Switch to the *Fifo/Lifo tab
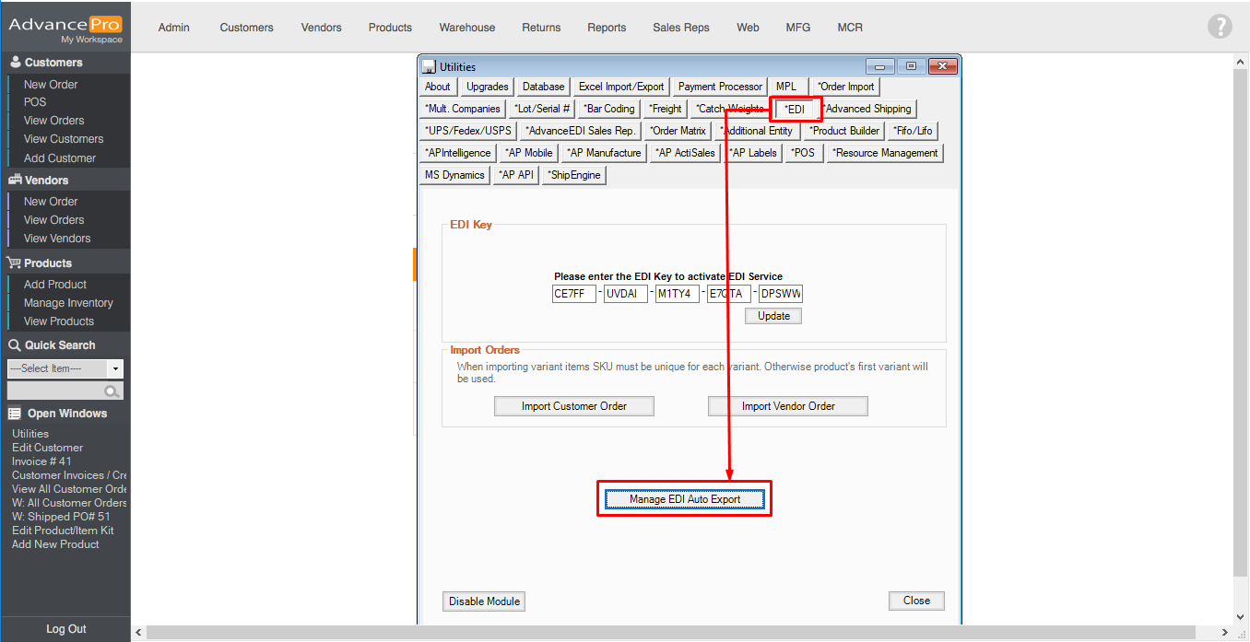Screen dimensions: 1250x642 point(914,131)
